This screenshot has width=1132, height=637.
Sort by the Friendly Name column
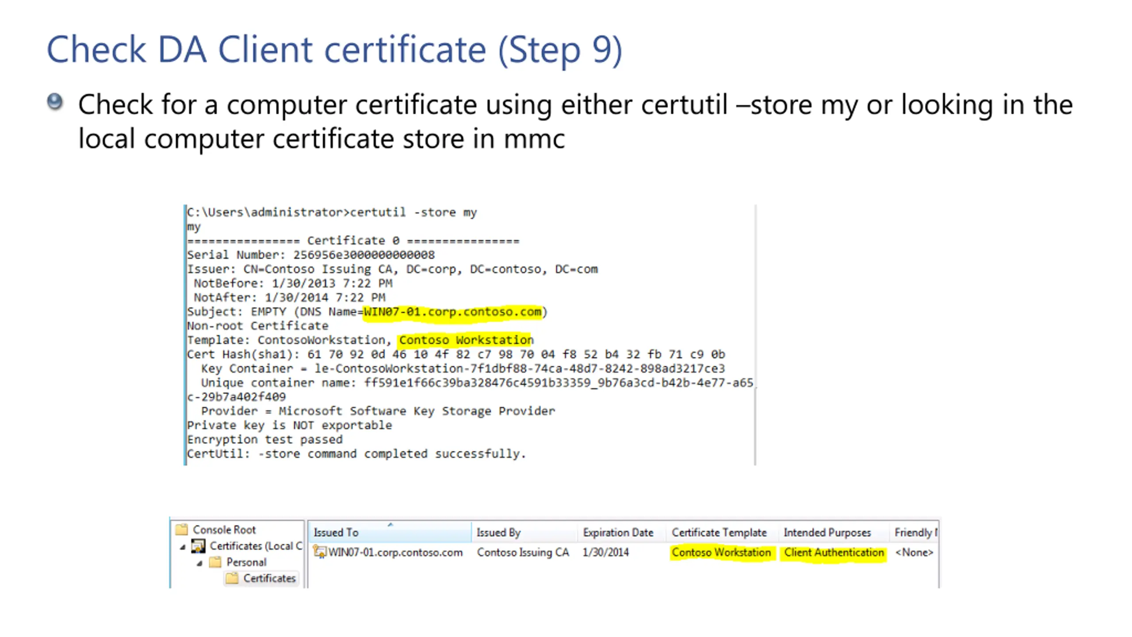click(x=914, y=532)
